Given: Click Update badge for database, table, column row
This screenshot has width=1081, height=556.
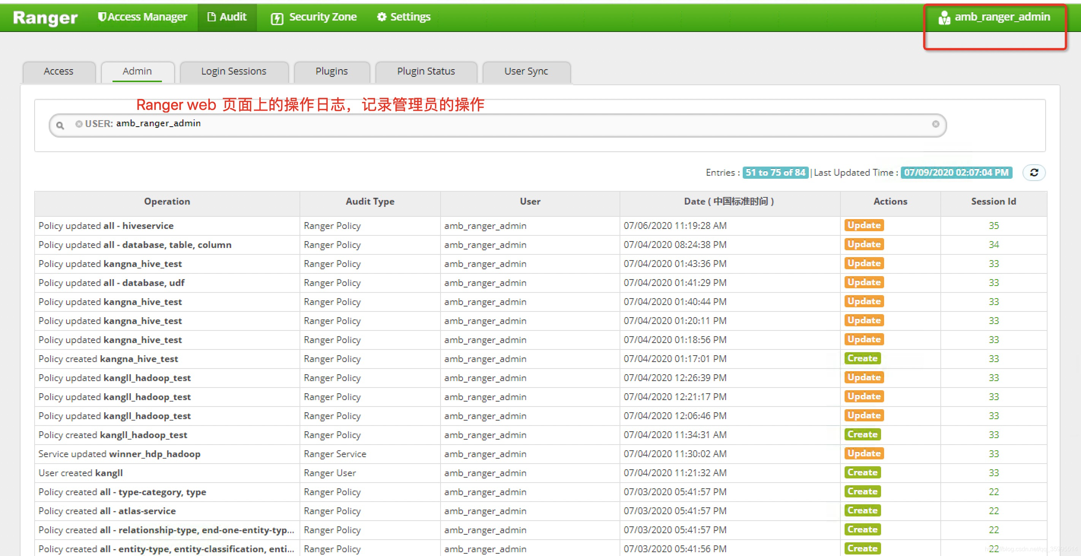Looking at the screenshot, I should coord(864,244).
